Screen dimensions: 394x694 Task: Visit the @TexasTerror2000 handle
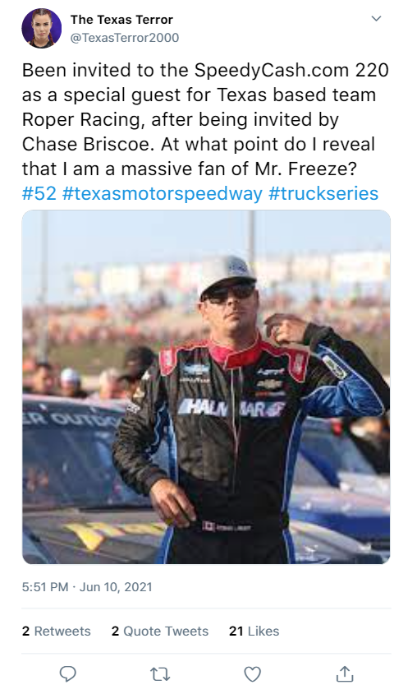125,38
